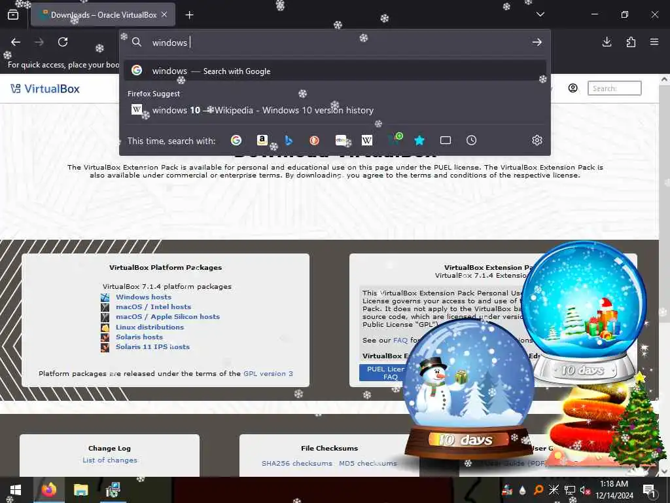Search in bookmarks using star icon

[419, 140]
